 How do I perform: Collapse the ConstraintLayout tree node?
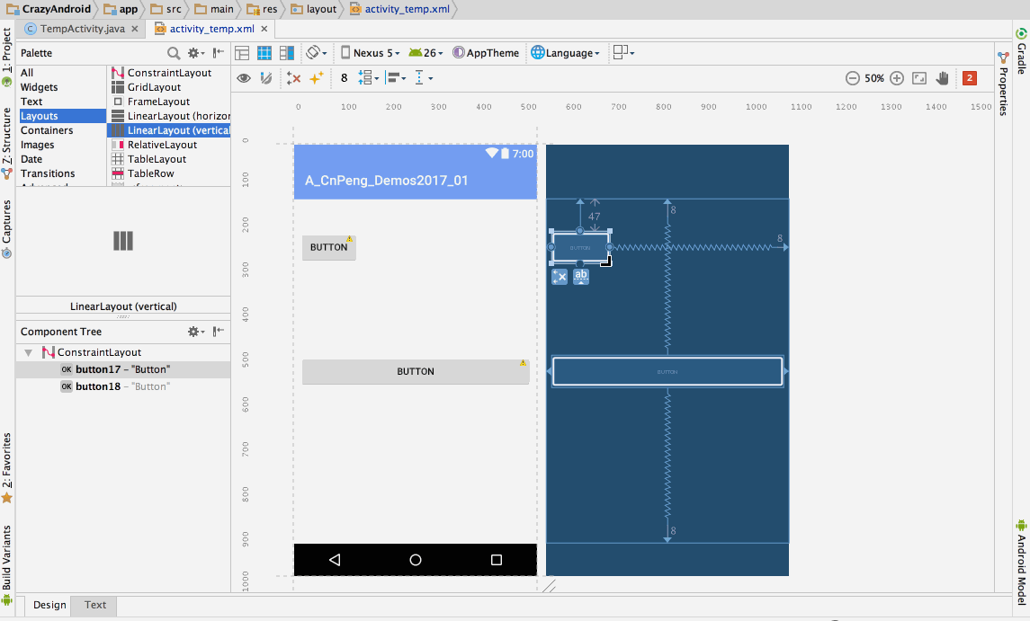point(28,352)
